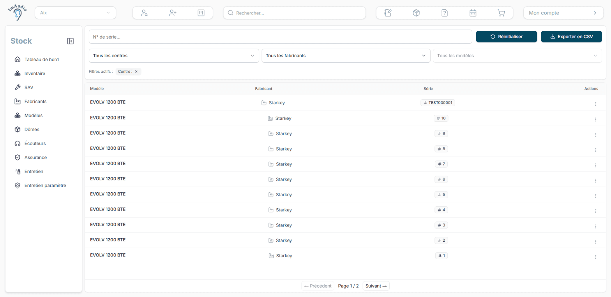Click the serial badge TEST000001
The image size is (611, 297).
tap(438, 103)
